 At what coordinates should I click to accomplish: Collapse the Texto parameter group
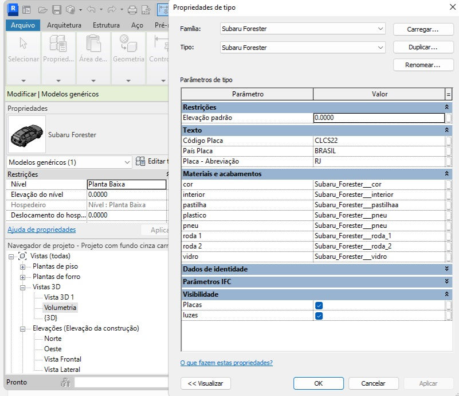pos(447,130)
